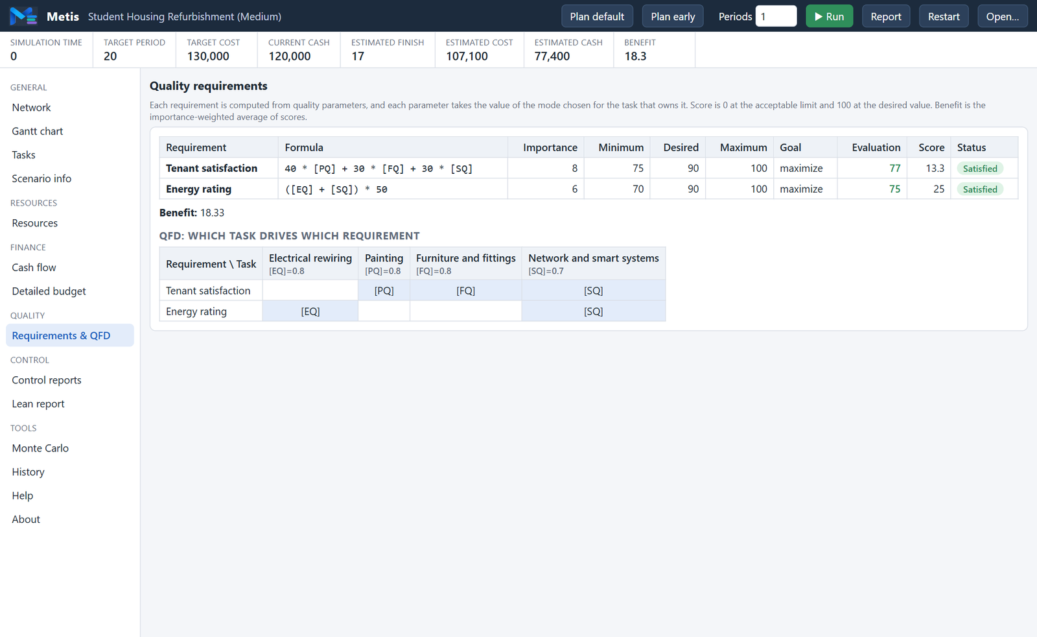
Task: Click Energy rating Satisfied status badge
Action: point(980,189)
